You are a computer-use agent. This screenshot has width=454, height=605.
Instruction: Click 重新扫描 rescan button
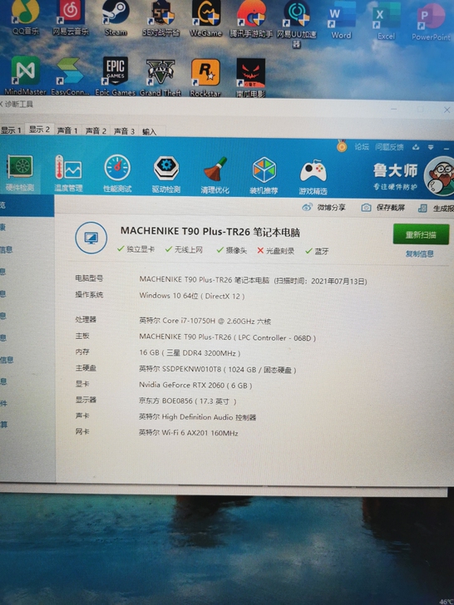pyautogui.click(x=421, y=234)
